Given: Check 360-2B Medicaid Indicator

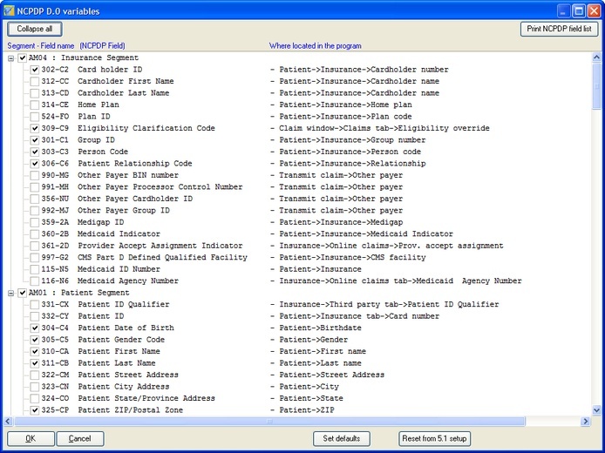Looking at the screenshot, I should coord(35,234).
